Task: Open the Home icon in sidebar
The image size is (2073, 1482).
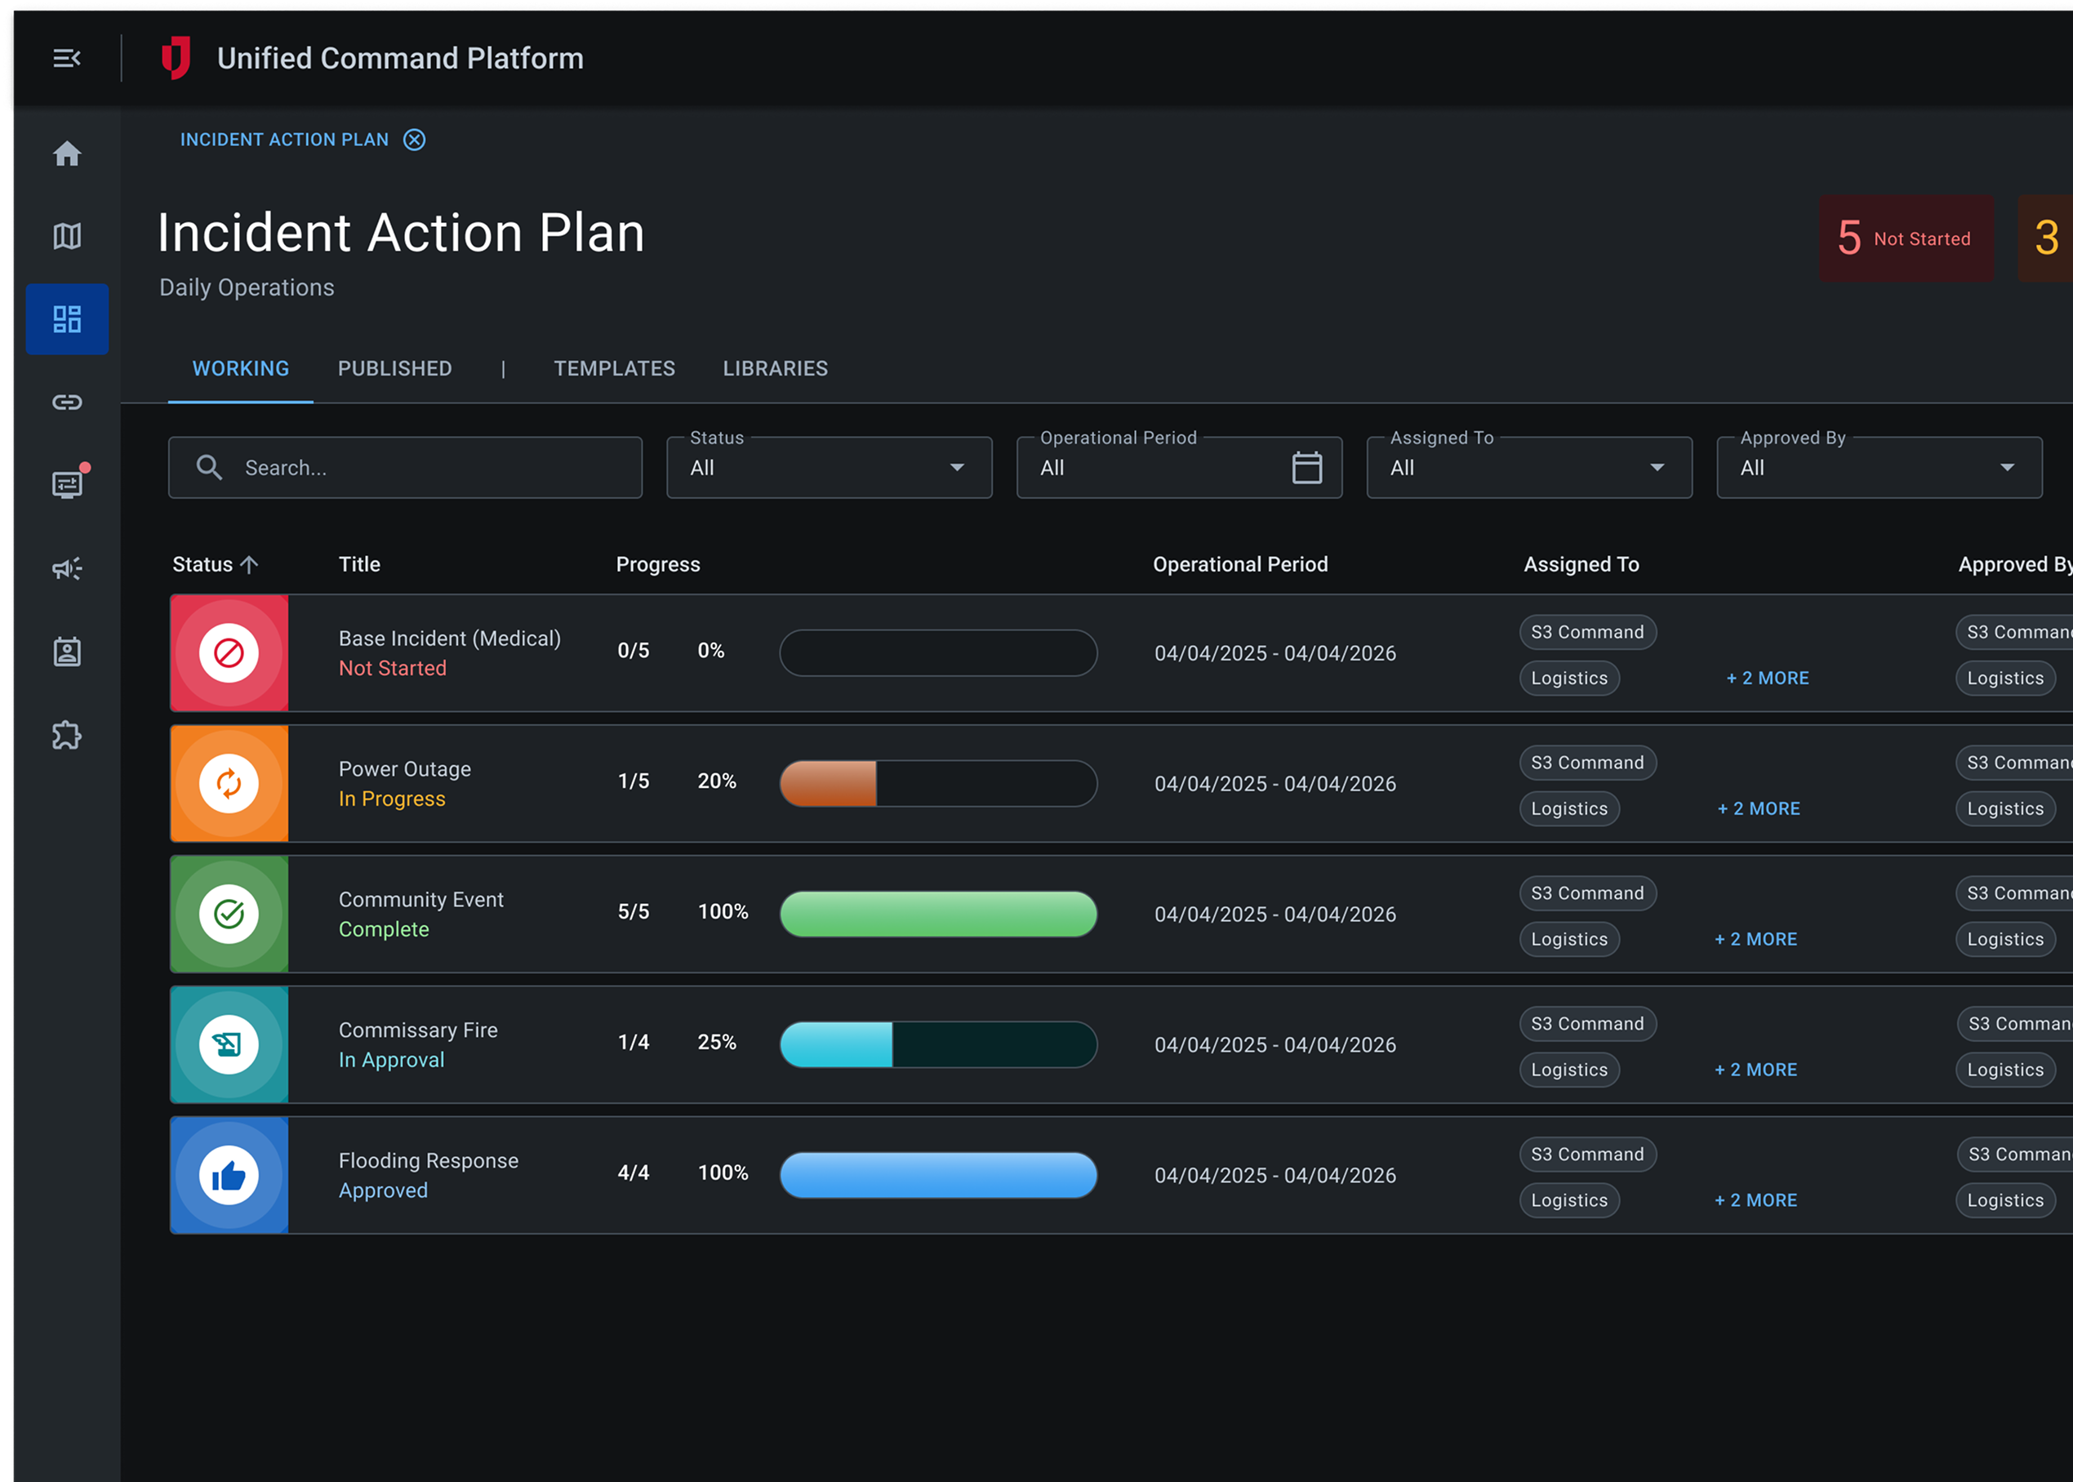Action: tap(67, 154)
